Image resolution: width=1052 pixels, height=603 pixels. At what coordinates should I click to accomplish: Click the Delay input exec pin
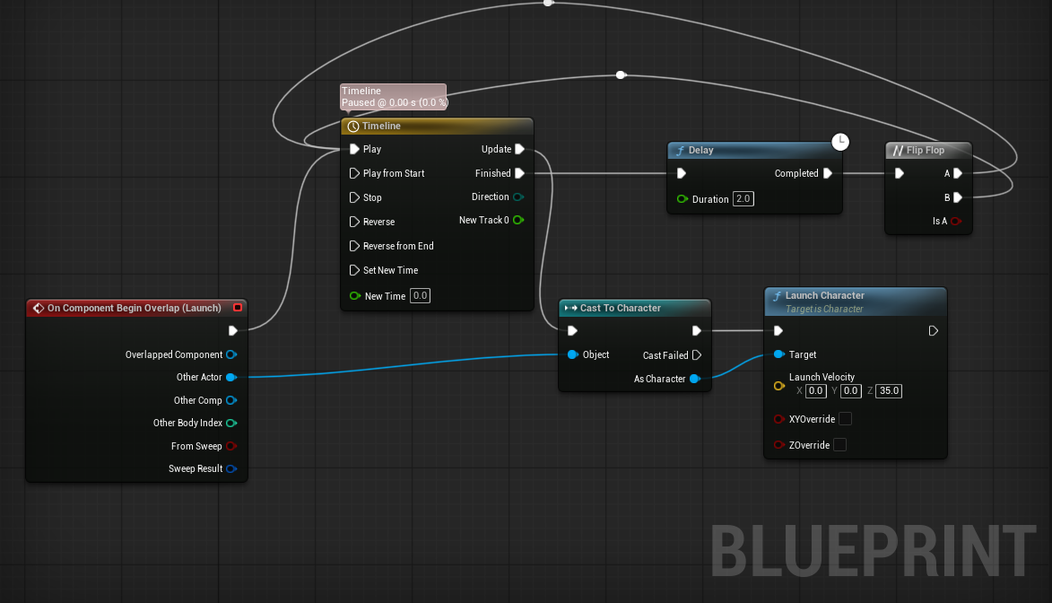point(681,173)
